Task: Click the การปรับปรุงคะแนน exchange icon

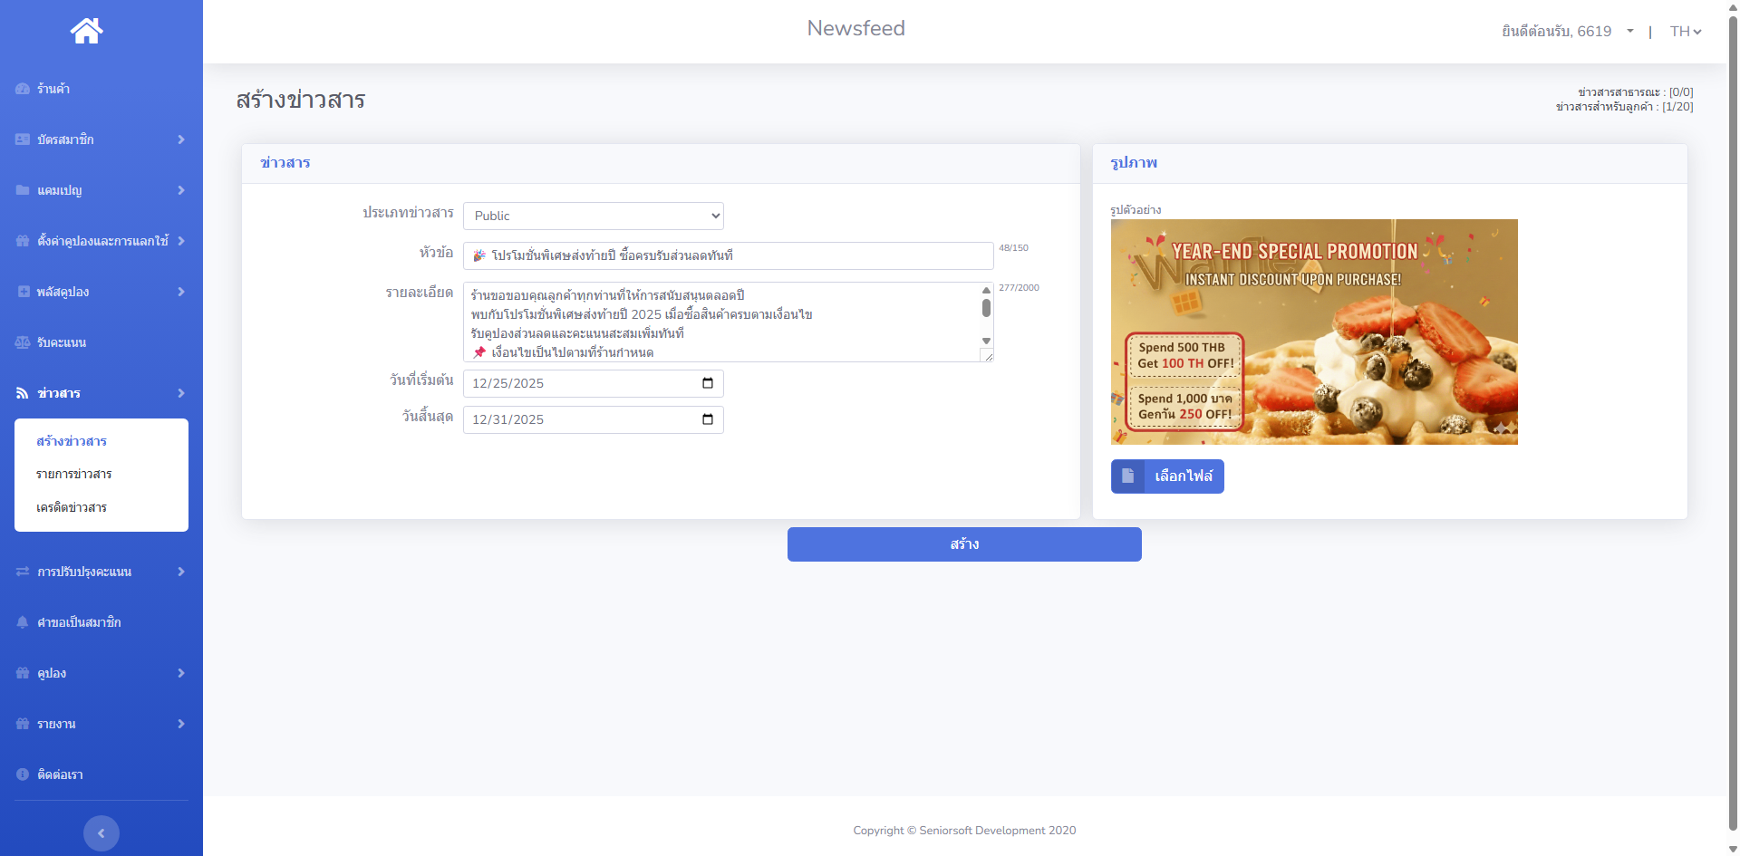Action: (x=23, y=572)
